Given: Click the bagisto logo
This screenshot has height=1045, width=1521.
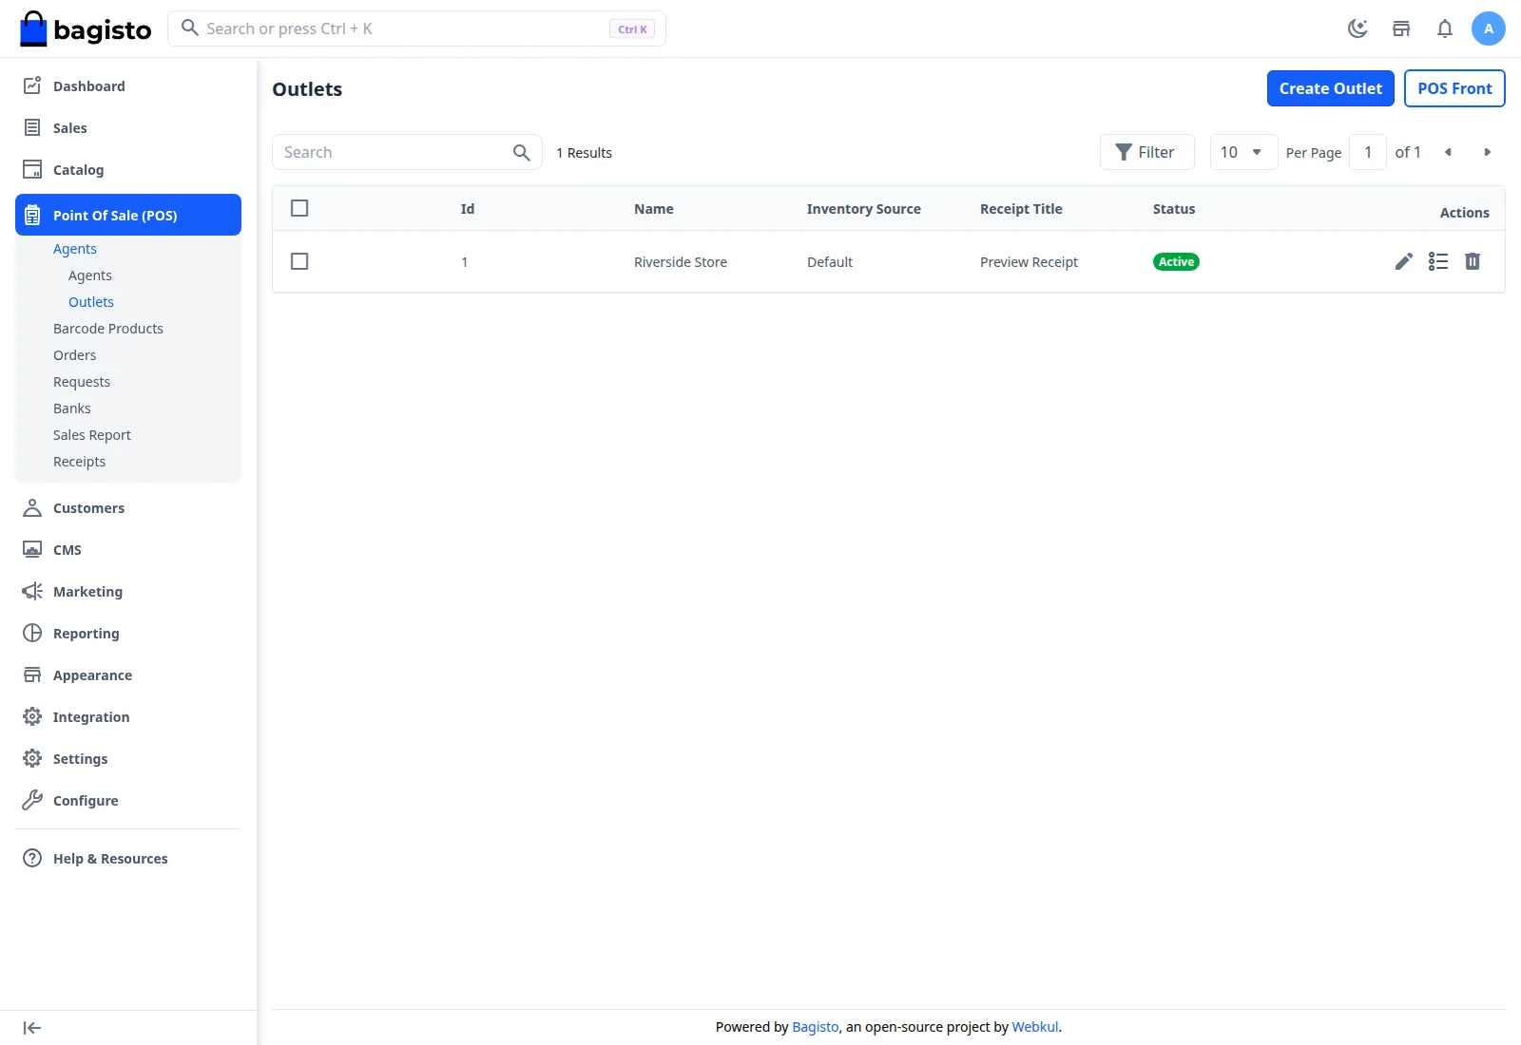Looking at the screenshot, I should pyautogui.click(x=86, y=28).
